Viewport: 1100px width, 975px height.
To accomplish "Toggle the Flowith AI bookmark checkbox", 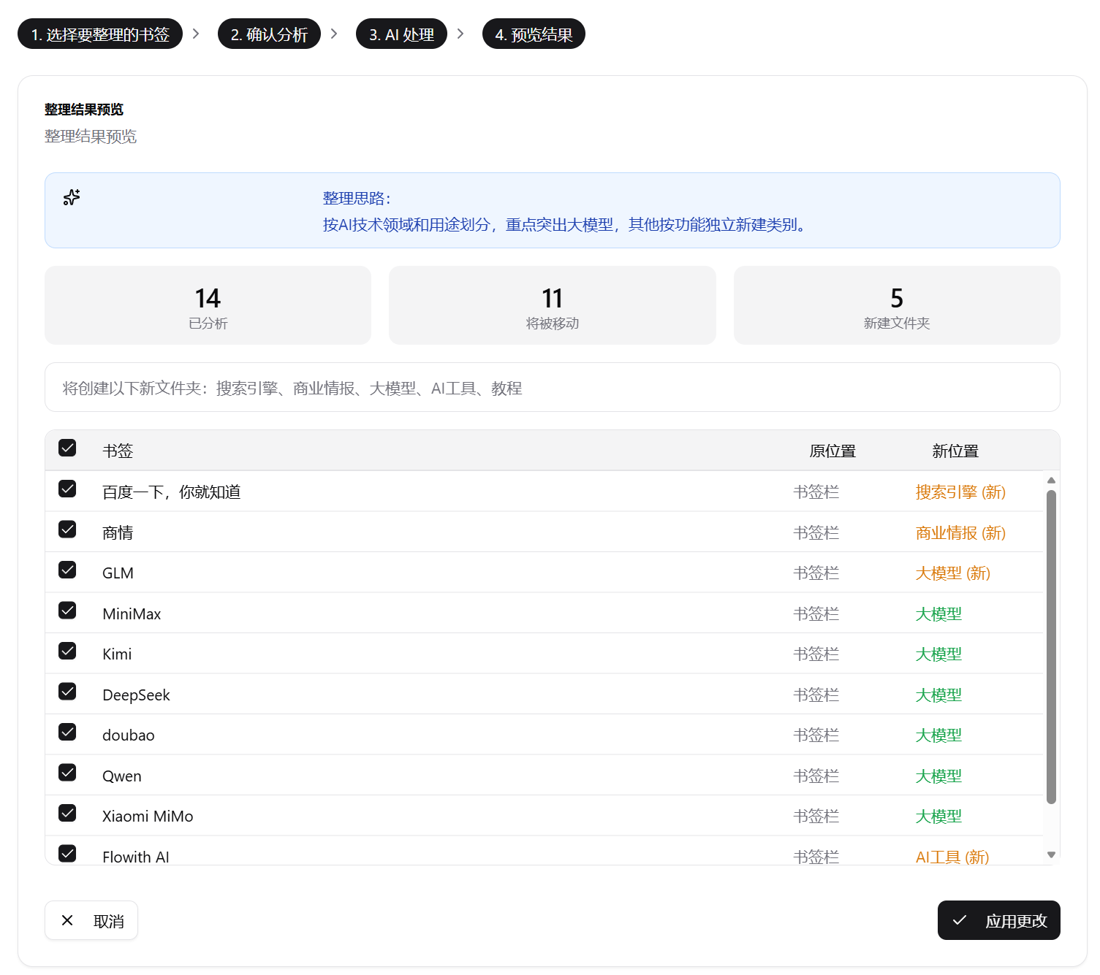I will 67,853.
